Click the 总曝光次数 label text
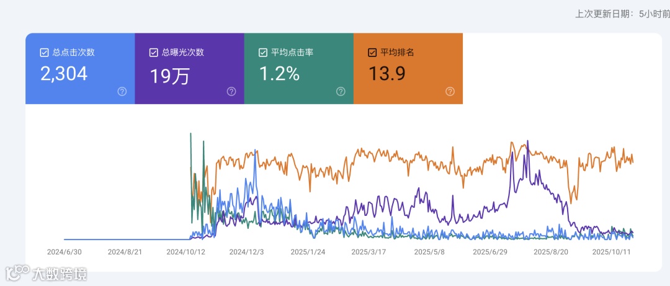This screenshot has width=670, height=286. 183,53
